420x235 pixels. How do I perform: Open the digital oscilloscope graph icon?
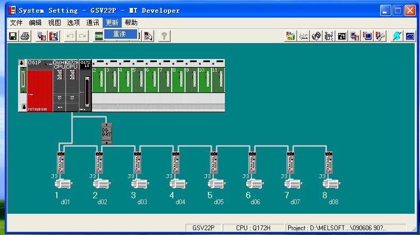(410, 36)
